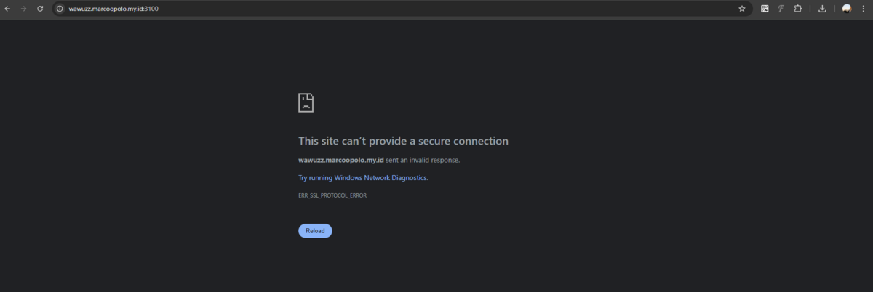This screenshot has height=292, width=873.
Task: Click the "can't provide a secure connection" heading
Action: [403, 141]
